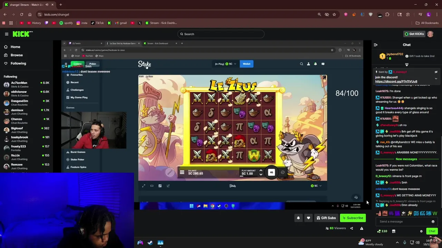
Task: Open Dasgasd3m's followed channel
Action: click(26, 103)
